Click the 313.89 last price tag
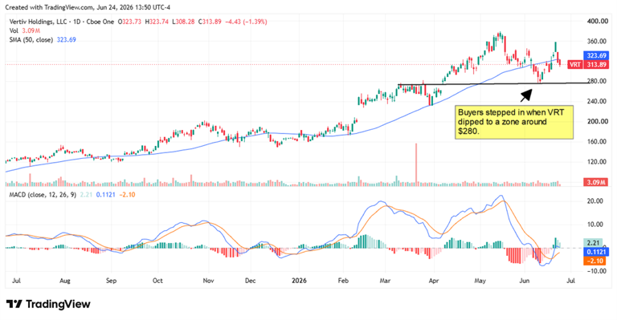The height and width of the screenshot is (320, 617). (x=597, y=65)
